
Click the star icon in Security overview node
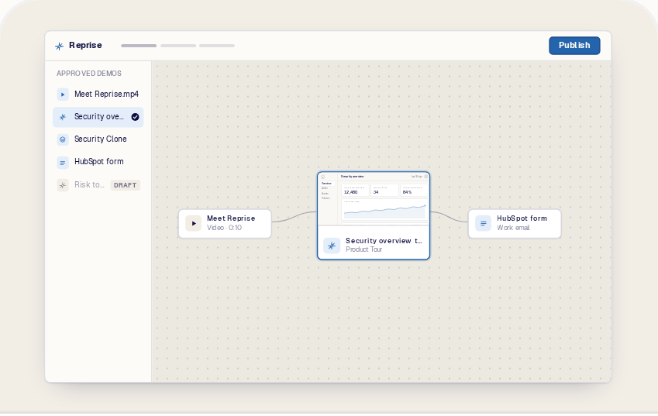coord(332,246)
